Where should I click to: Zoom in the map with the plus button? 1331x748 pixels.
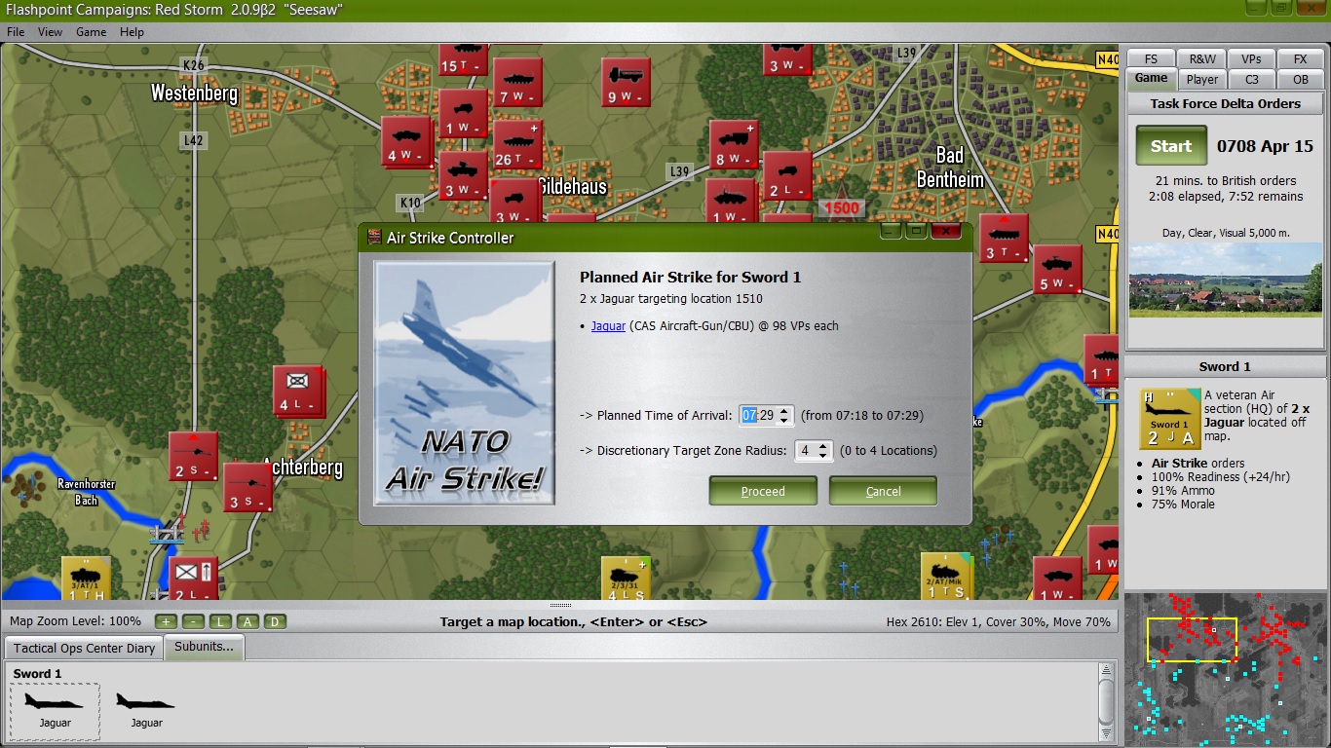(166, 621)
